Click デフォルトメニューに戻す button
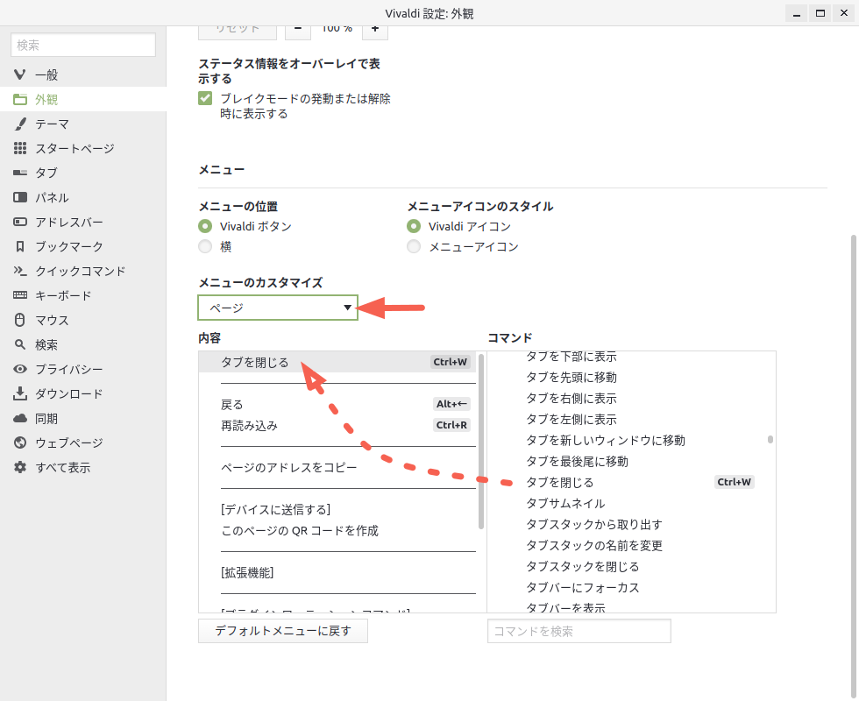 click(x=282, y=631)
